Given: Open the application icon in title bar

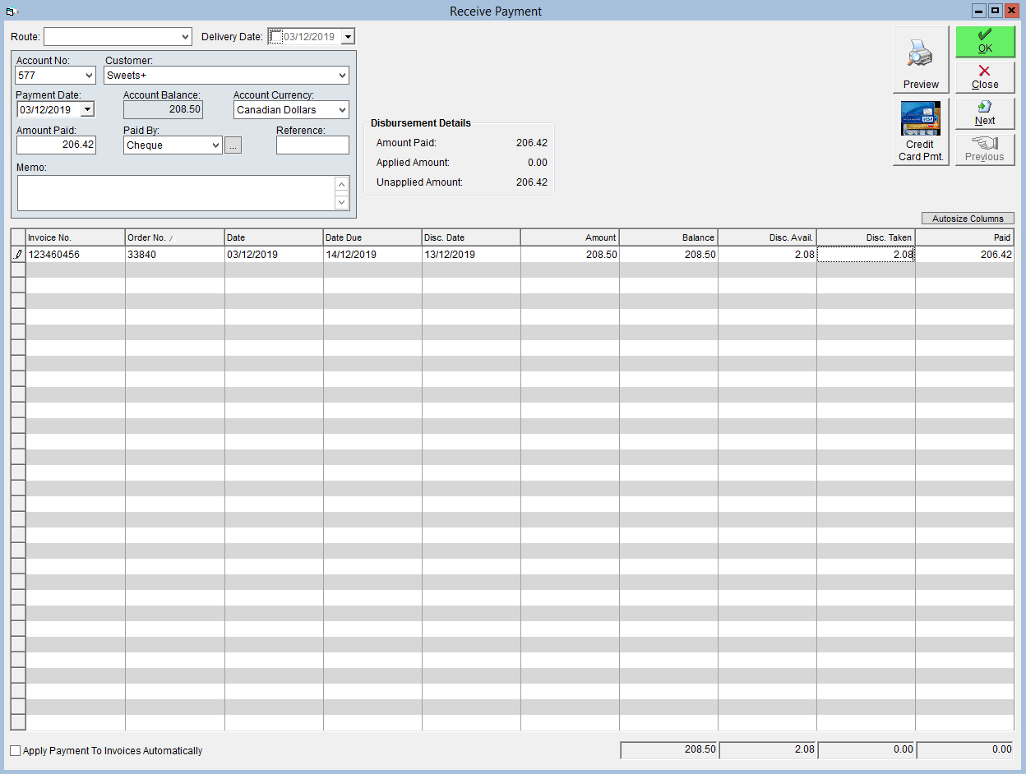Looking at the screenshot, I should (x=12, y=11).
